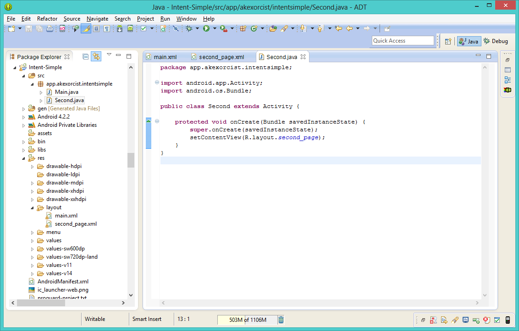Select second_page.xml under layout folder
The image size is (519, 331).
pos(76,224)
